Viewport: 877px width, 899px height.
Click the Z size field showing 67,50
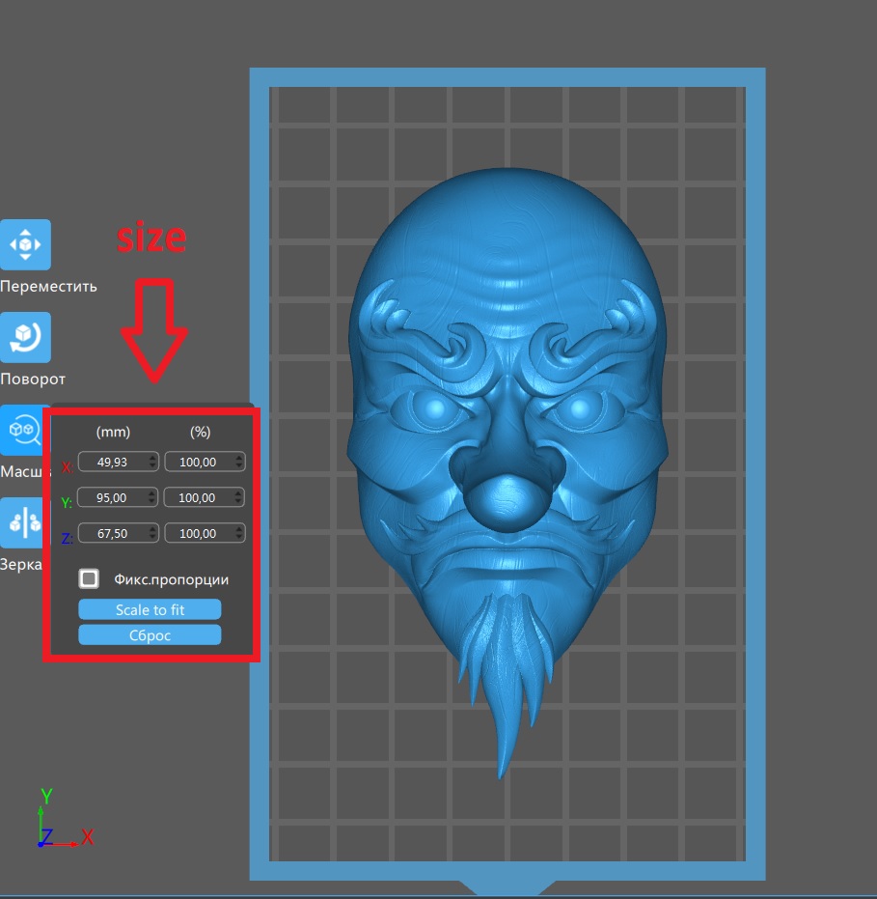(x=111, y=533)
